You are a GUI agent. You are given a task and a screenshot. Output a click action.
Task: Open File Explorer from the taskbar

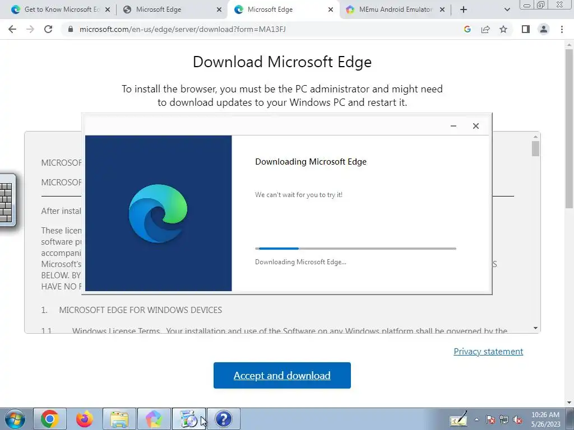tap(119, 419)
